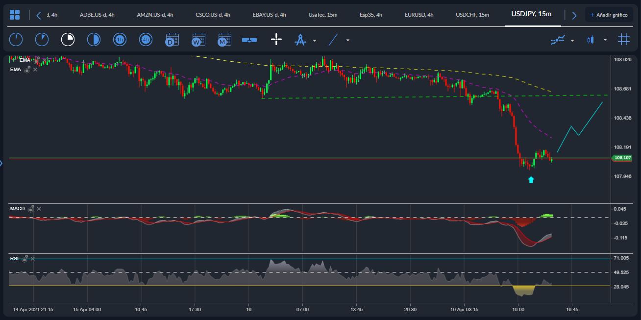Expand the candlestick chart type dropdown
The width and height of the screenshot is (641, 320).
point(605,39)
